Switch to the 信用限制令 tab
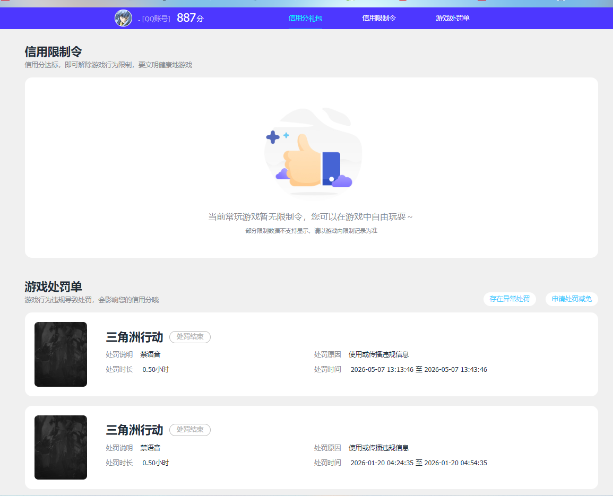This screenshot has height=496, width=613. click(x=379, y=18)
